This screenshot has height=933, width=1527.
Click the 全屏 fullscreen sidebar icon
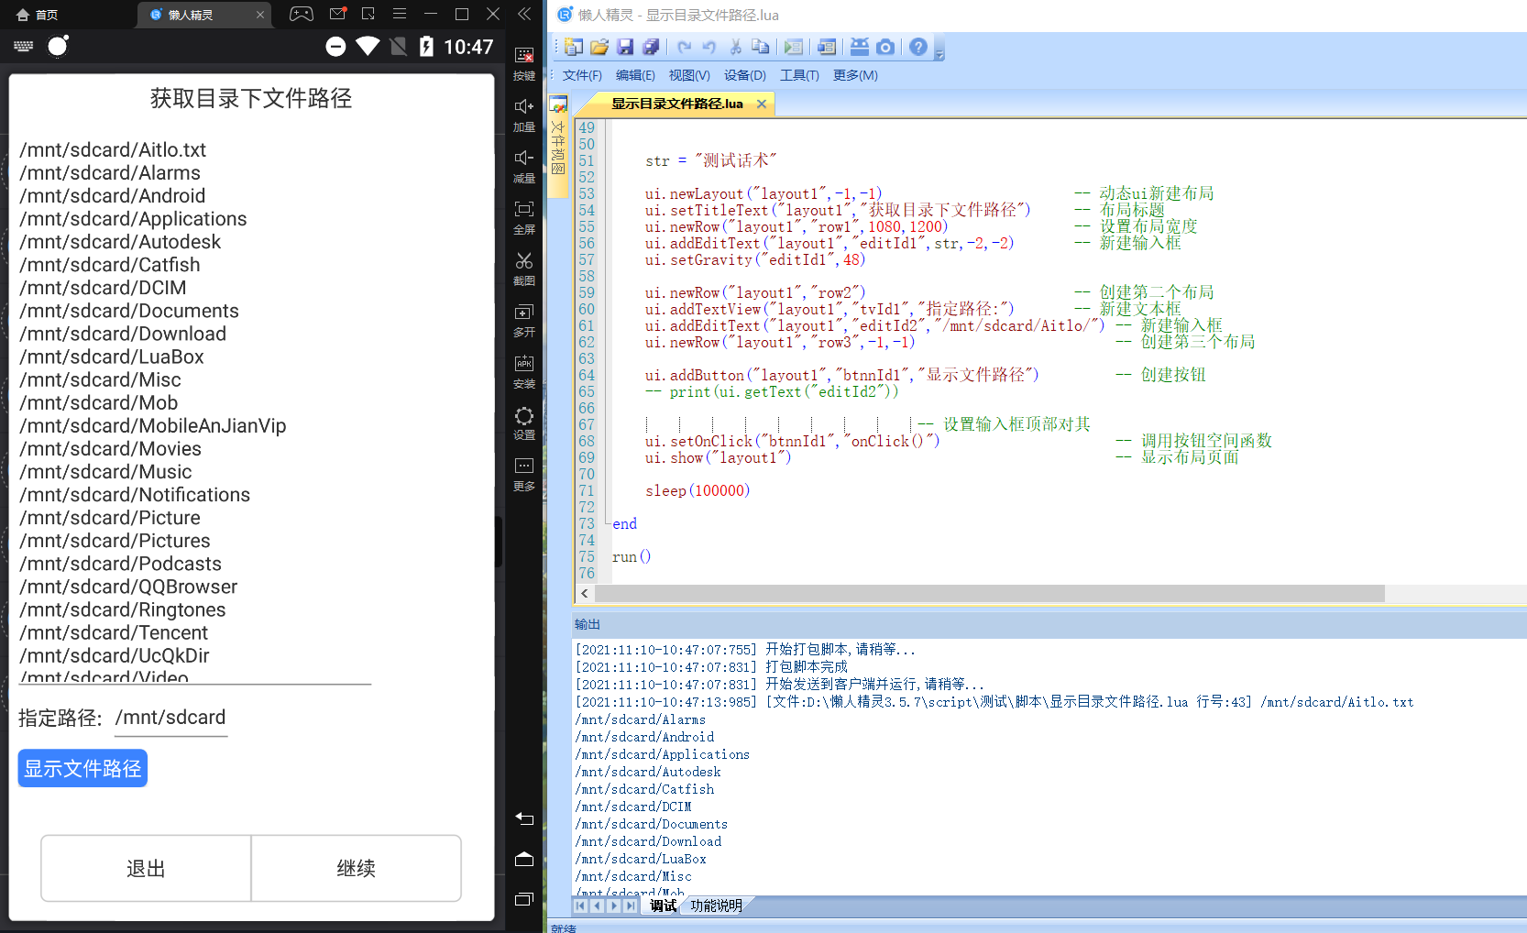click(x=524, y=218)
